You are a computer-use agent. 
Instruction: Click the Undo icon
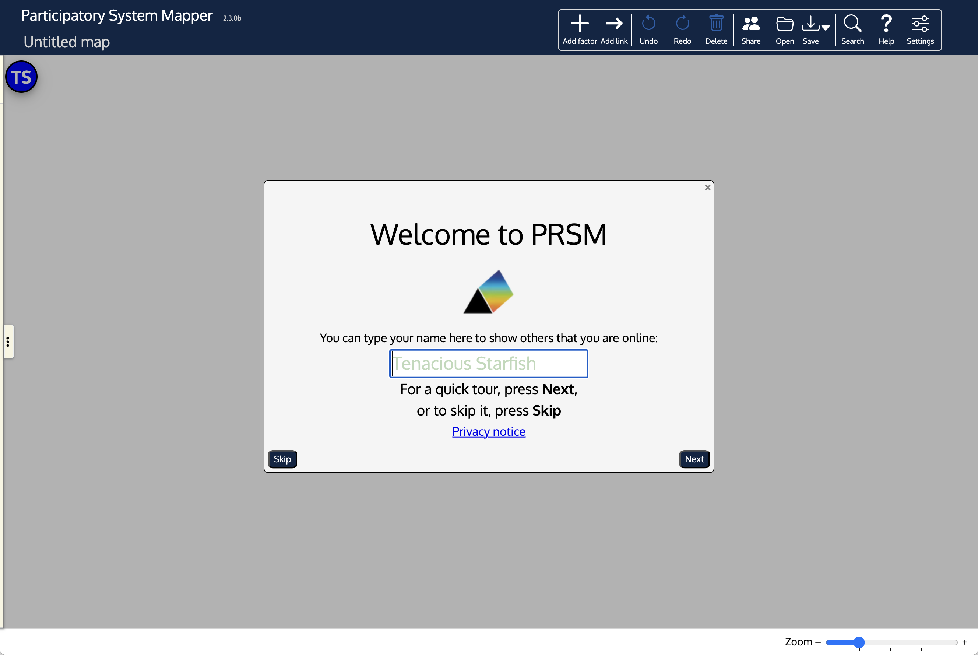coord(648,24)
